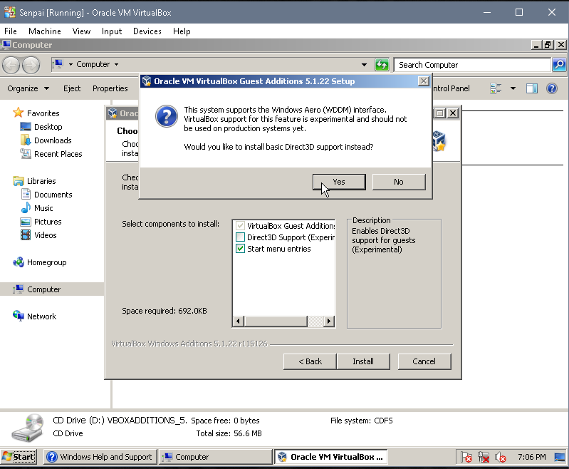Screen dimensions: 569x469
Task: Open Music library
Action: [37, 208]
